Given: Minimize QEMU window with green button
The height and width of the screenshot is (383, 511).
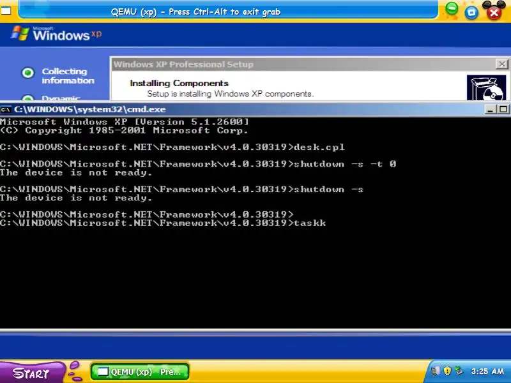Looking at the screenshot, I should point(452,8).
